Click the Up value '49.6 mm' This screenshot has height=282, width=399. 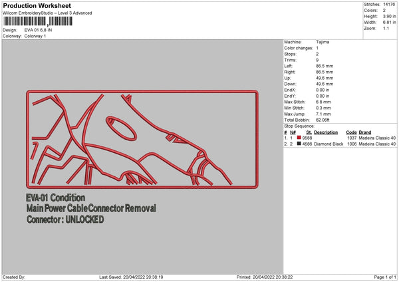click(x=325, y=78)
